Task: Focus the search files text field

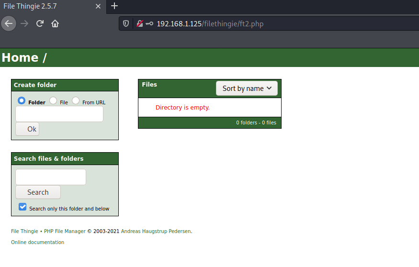Action: coord(51,177)
